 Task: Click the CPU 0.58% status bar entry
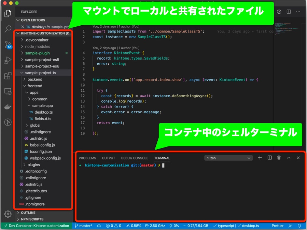coord(134,226)
